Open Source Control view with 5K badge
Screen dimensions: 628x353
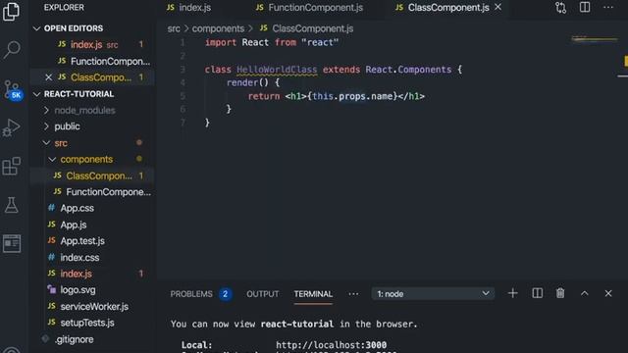[12, 89]
